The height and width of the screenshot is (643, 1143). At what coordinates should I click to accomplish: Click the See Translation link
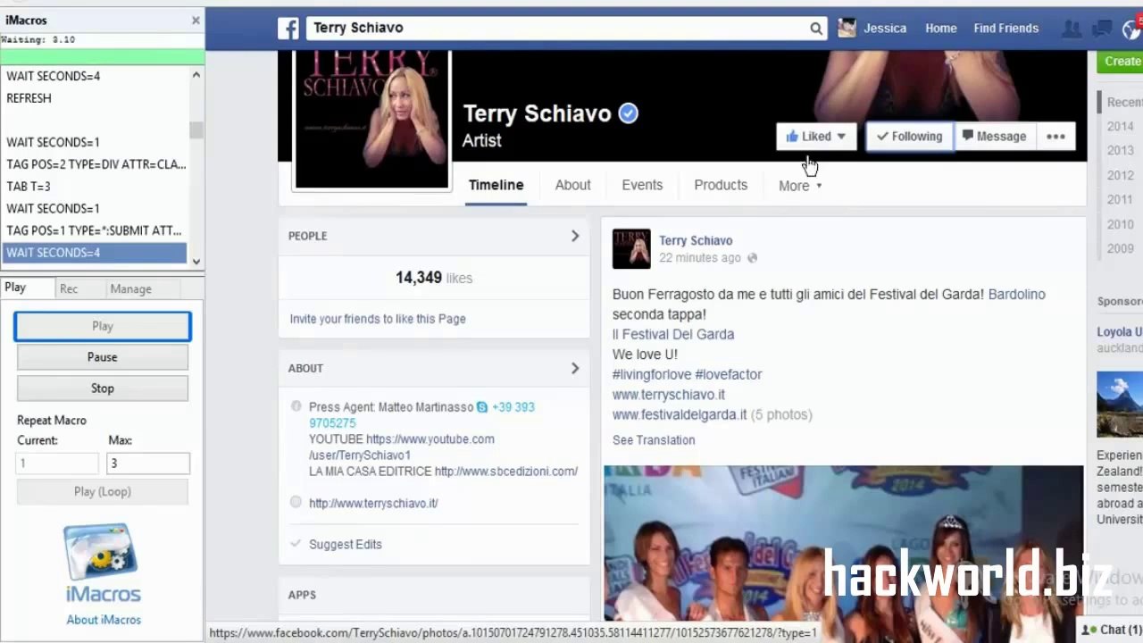pyautogui.click(x=654, y=440)
